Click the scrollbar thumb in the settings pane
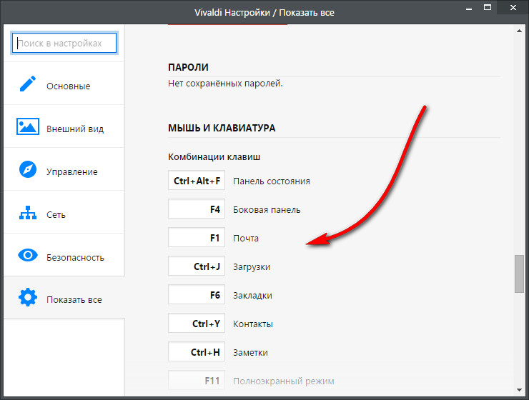 click(x=519, y=274)
